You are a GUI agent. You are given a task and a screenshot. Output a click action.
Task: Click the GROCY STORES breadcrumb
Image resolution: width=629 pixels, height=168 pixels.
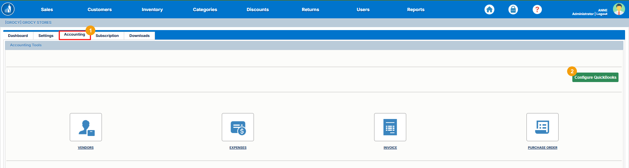pyautogui.click(x=28, y=23)
